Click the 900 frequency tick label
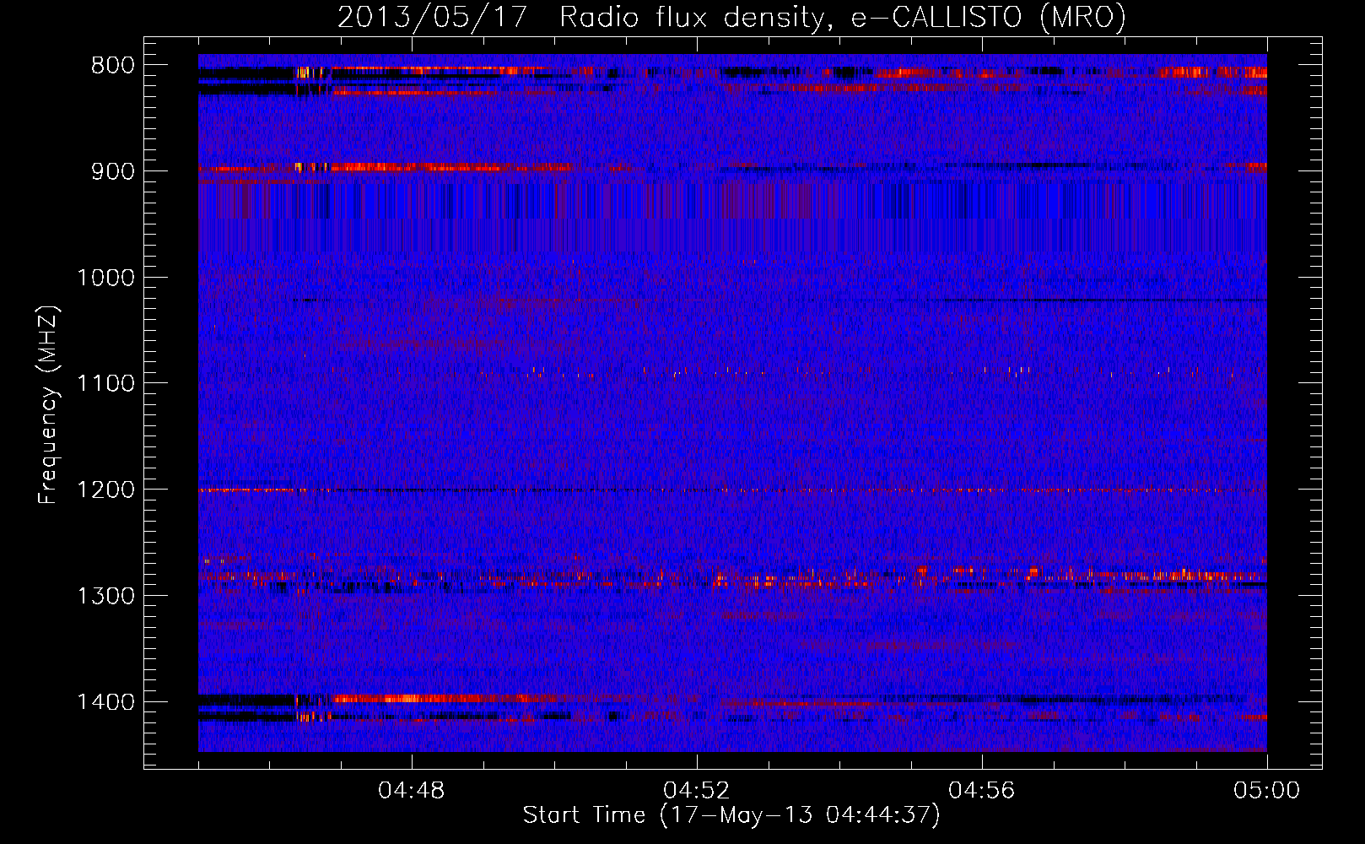The image size is (1365, 844). pos(113,171)
